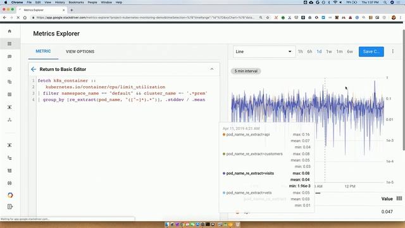Click the Value column header
405x228 pixels.
click(387, 199)
